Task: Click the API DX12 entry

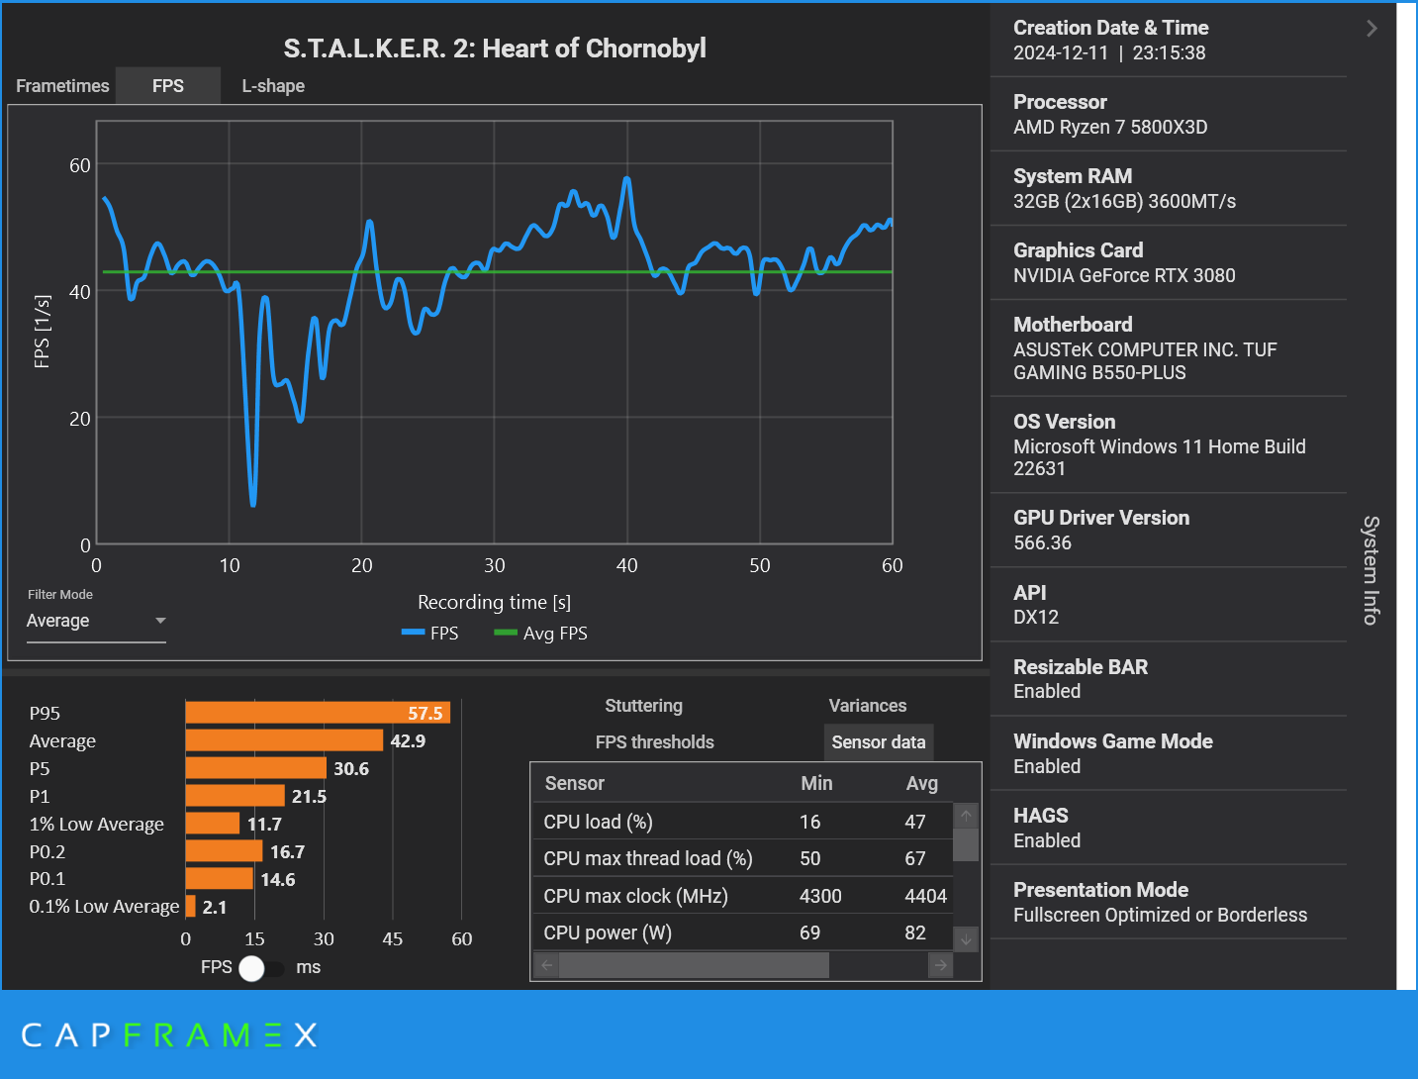Action: tap(1169, 604)
